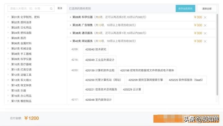
Task: Focus the keyword search input field
Action: [x=31, y=9]
